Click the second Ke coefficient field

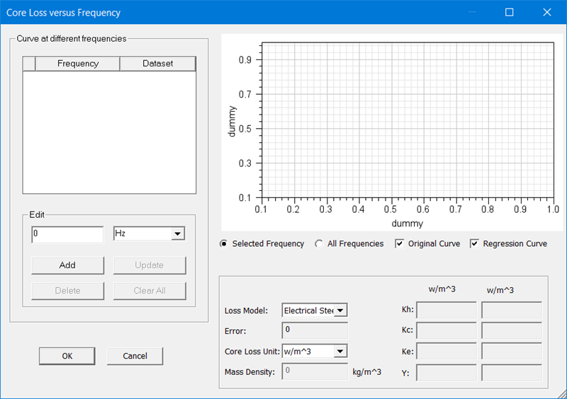(x=512, y=352)
